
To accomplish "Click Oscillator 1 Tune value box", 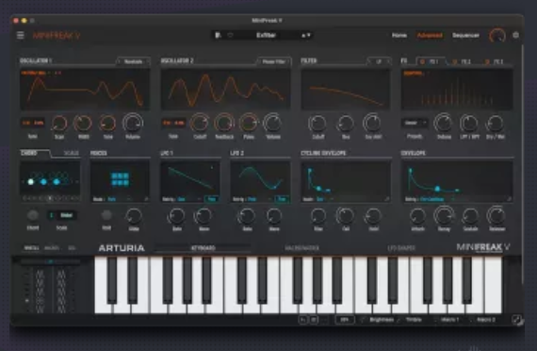I will [x=33, y=123].
